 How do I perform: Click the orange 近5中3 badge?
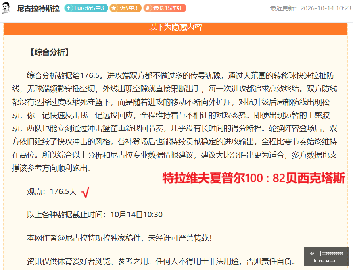coord(125,8)
